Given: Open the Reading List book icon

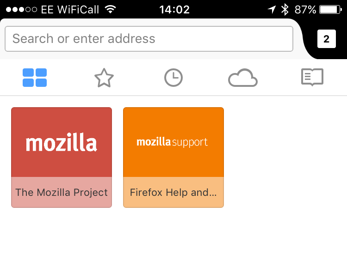Looking at the screenshot, I should coord(312,77).
